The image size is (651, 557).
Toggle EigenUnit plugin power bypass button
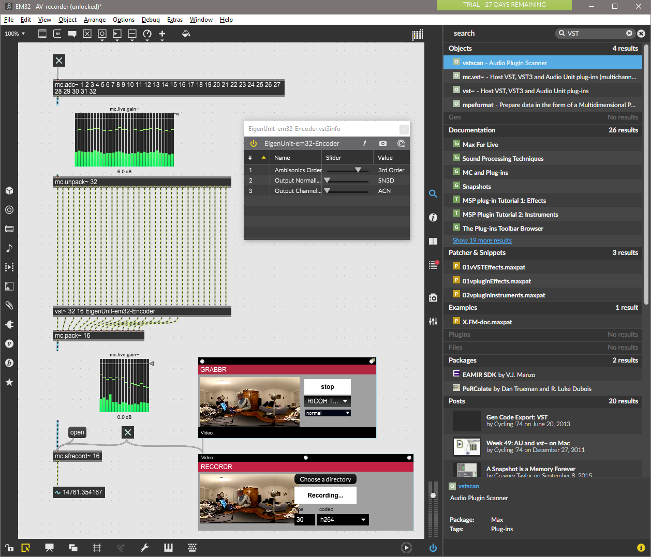[254, 143]
